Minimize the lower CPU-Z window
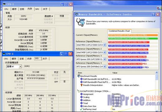Viewport: 162px width, 112px height. click(62, 54)
